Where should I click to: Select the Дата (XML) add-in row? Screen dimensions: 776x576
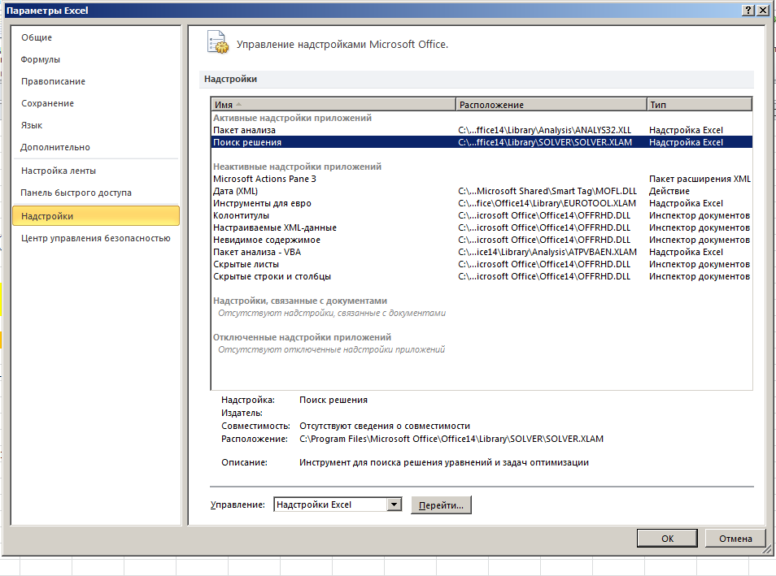click(482, 191)
